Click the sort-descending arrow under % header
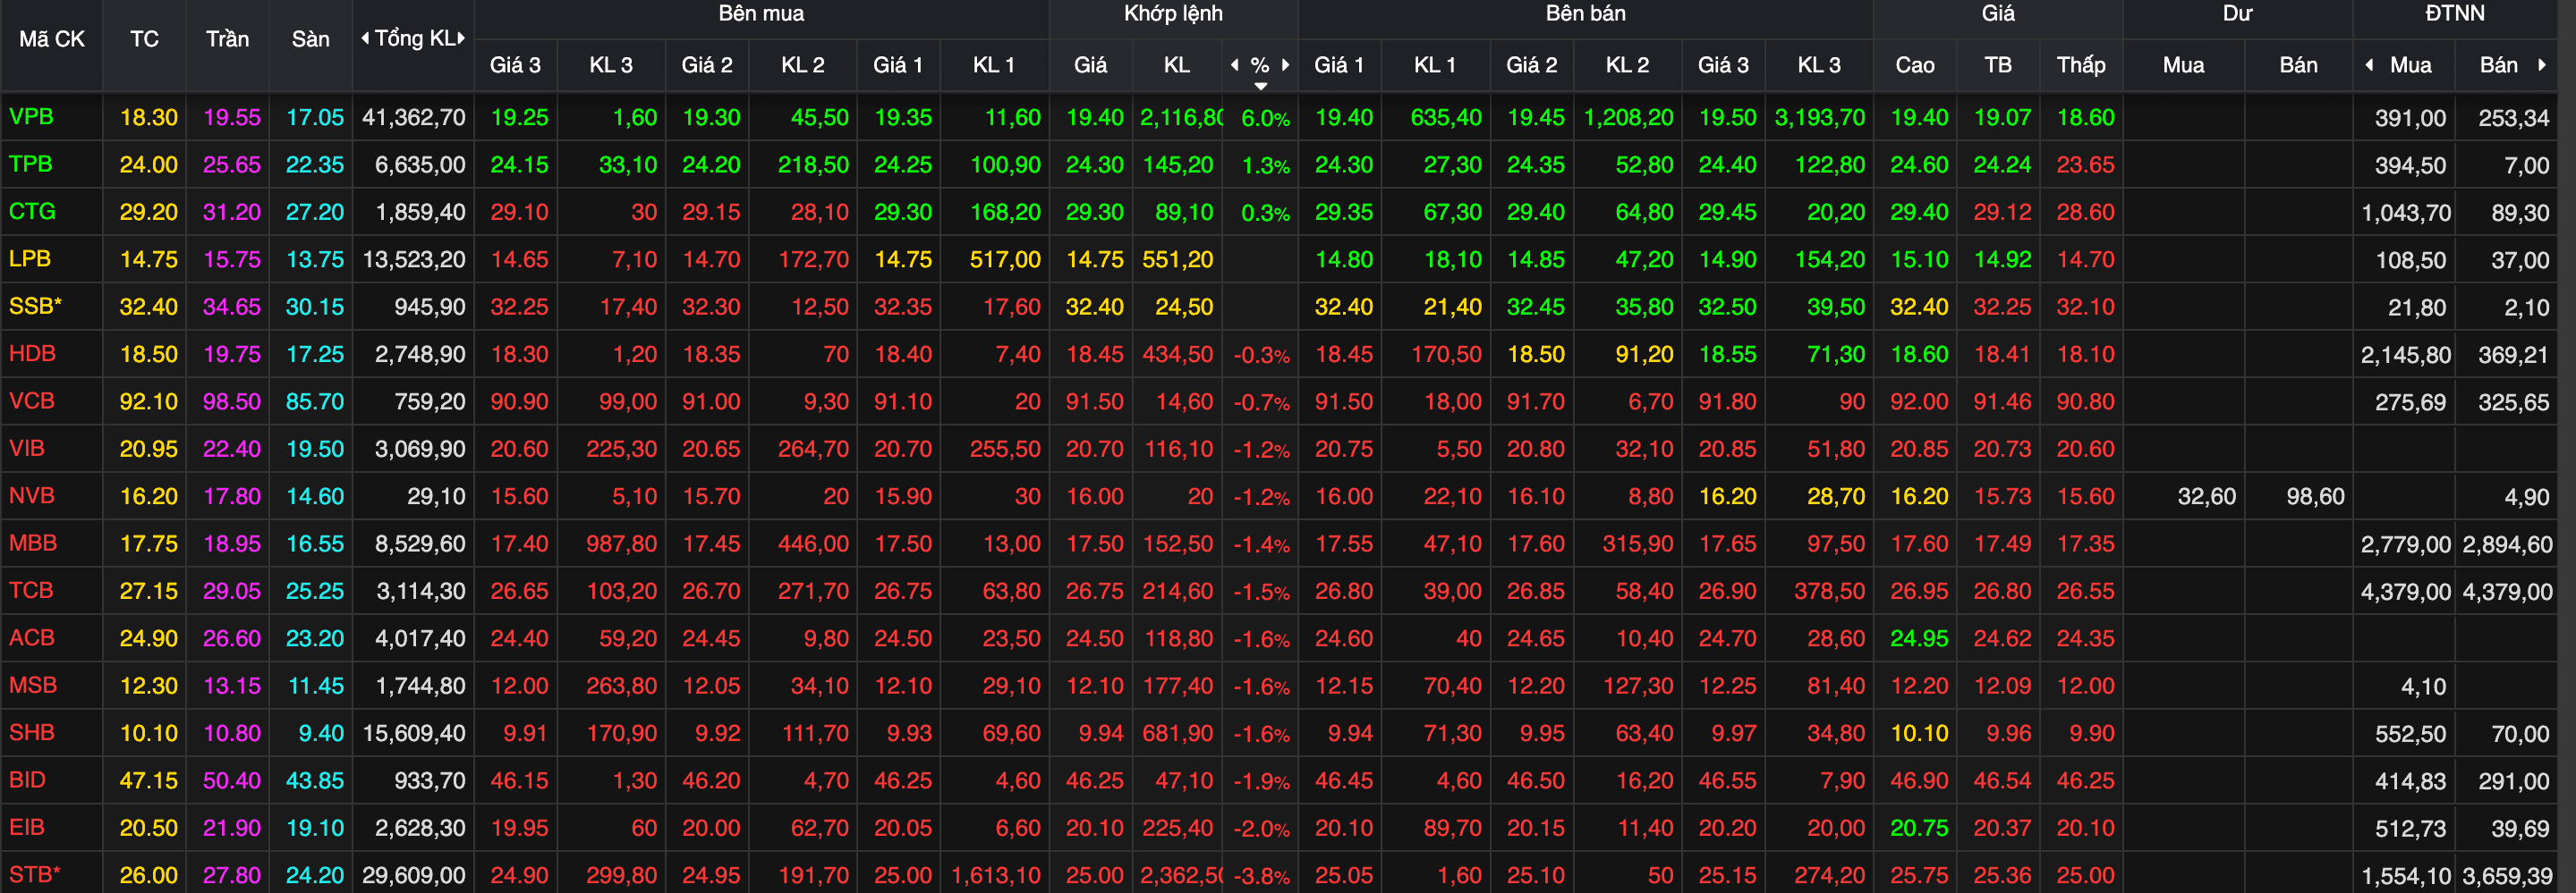 (1260, 86)
